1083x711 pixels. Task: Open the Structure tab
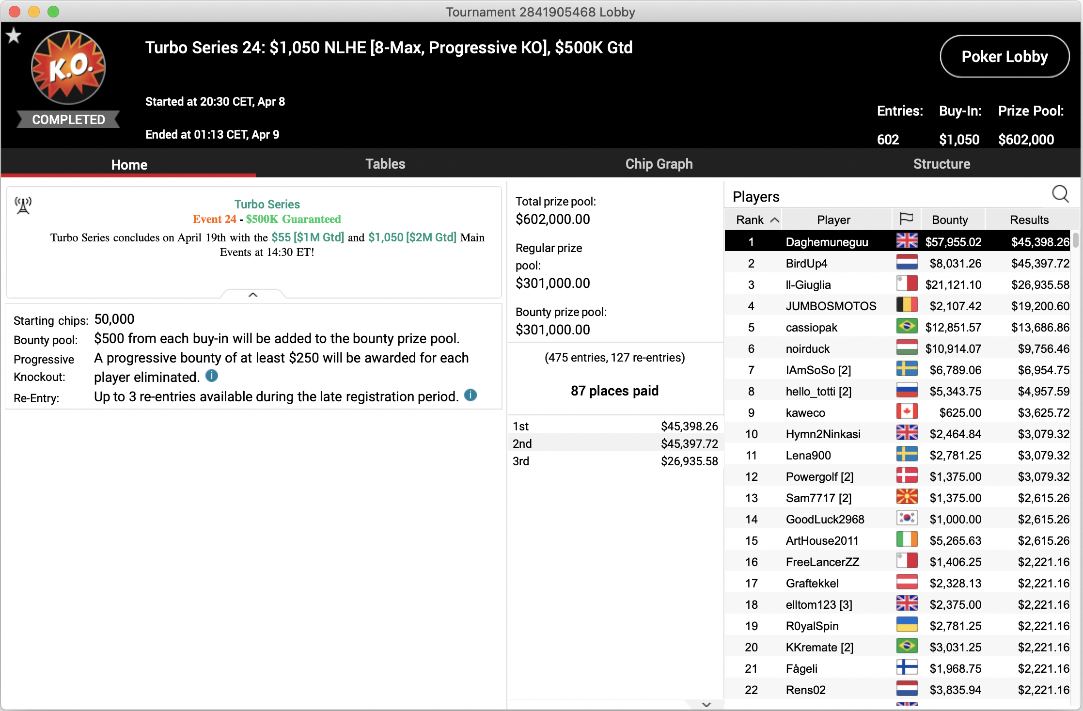tap(941, 164)
